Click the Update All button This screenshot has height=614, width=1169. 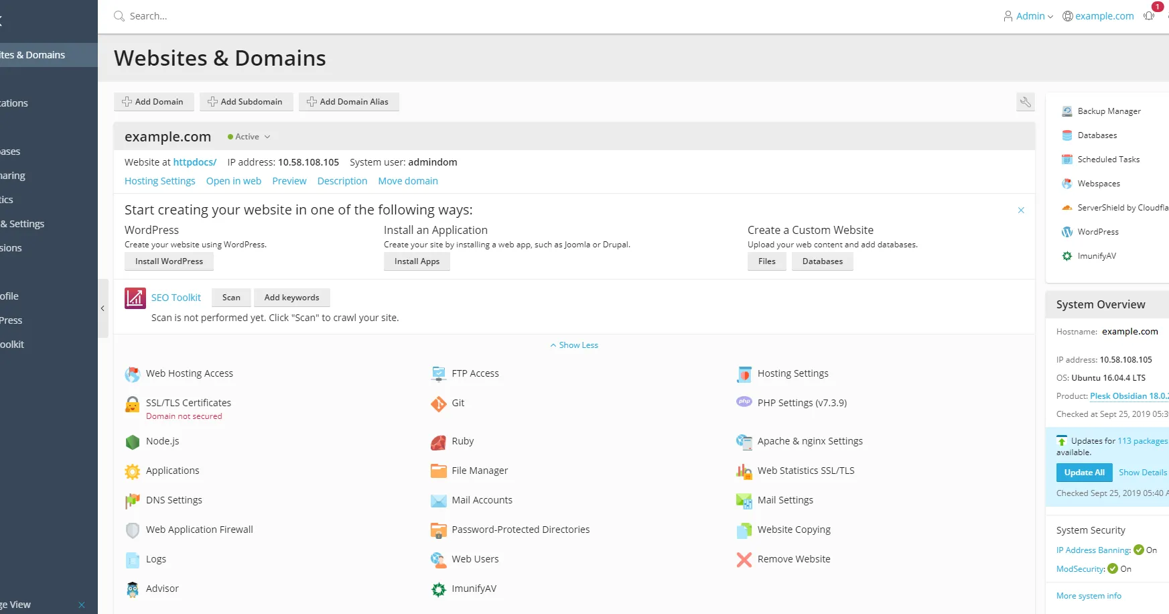[1084, 473]
